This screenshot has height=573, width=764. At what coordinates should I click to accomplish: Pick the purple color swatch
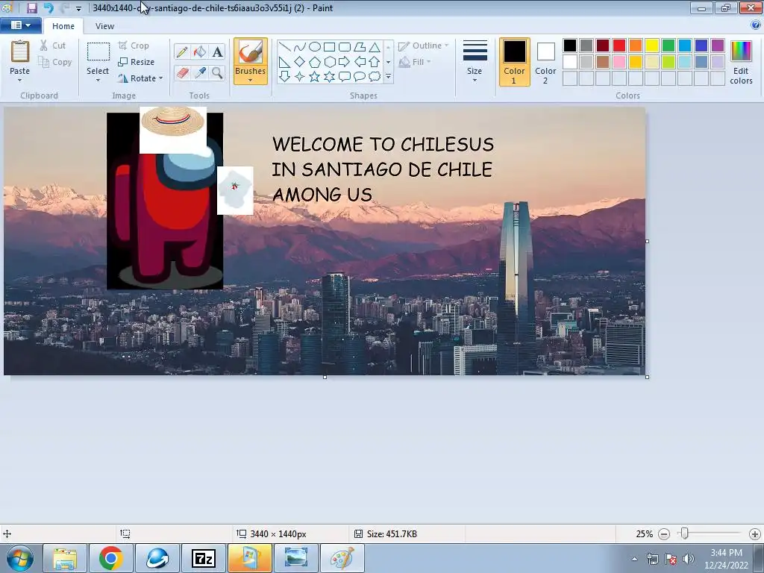(718, 46)
